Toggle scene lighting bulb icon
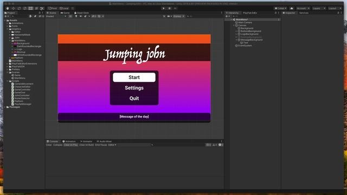Screen dimensions: 347x195 point(76,16)
